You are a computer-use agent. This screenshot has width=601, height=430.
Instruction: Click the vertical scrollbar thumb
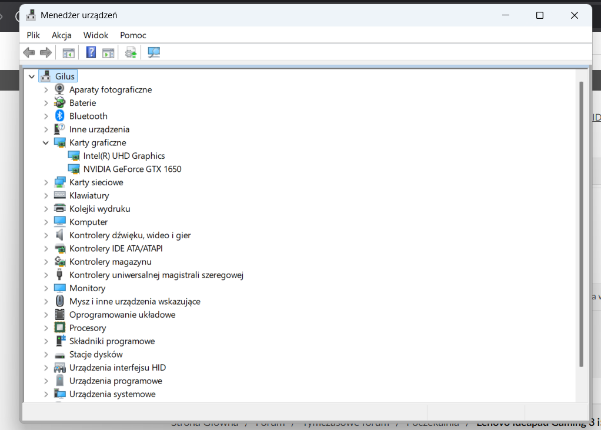point(581,224)
